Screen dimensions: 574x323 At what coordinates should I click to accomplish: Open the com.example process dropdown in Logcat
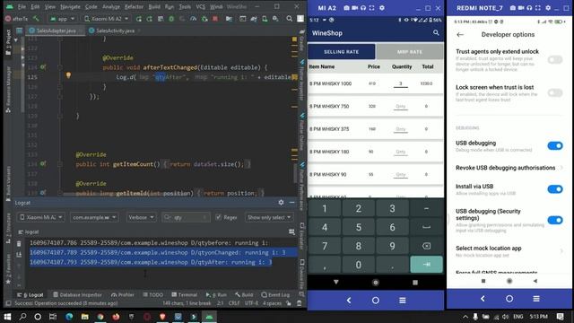click(93, 217)
